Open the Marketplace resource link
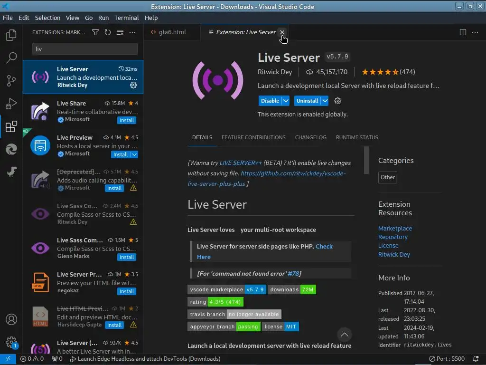Image resolution: width=486 pixels, height=365 pixels. click(395, 228)
